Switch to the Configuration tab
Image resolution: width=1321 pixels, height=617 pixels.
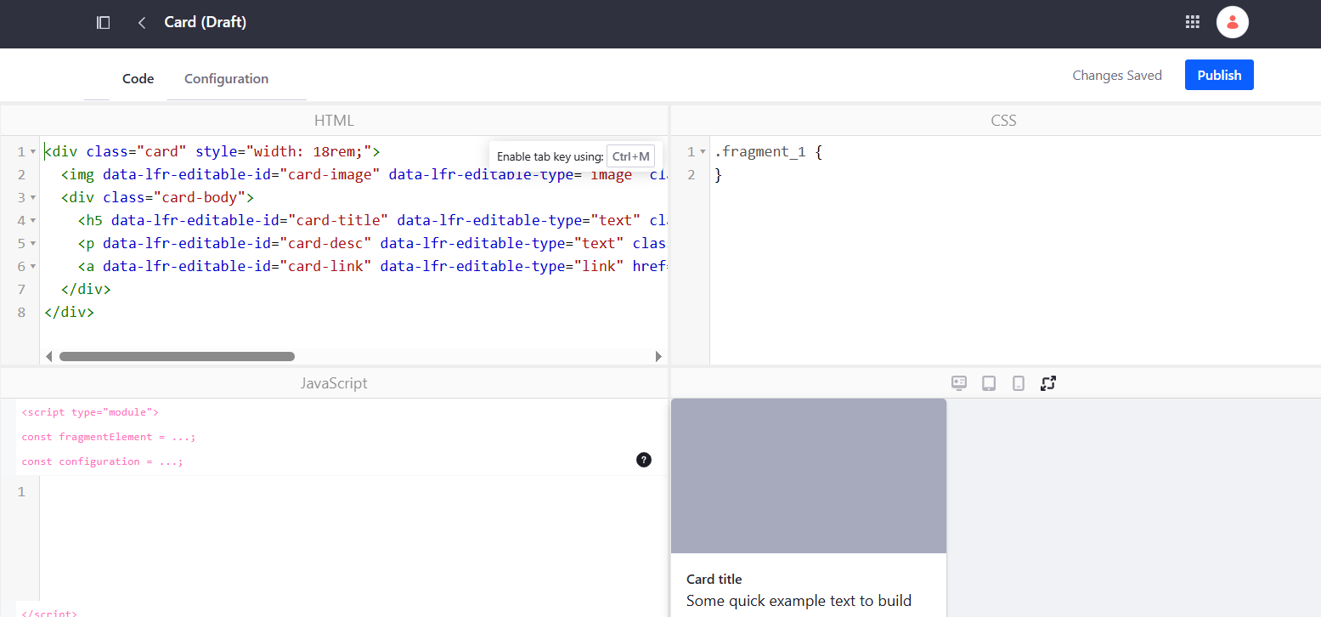tap(226, 78)
